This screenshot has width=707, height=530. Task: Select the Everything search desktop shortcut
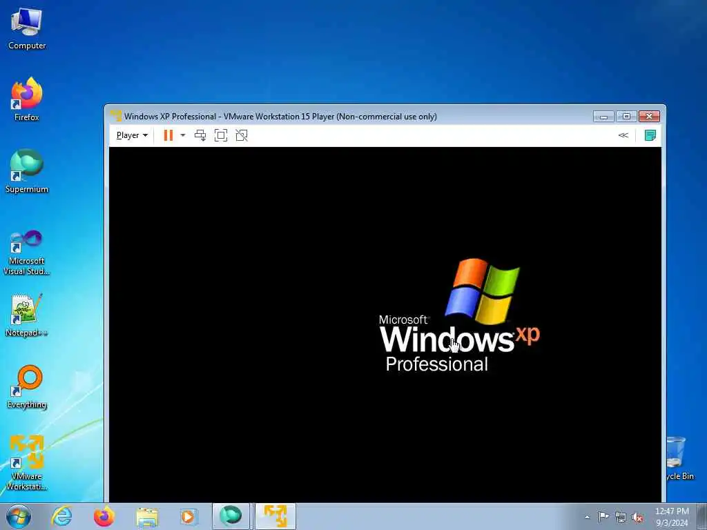point(27,387)
